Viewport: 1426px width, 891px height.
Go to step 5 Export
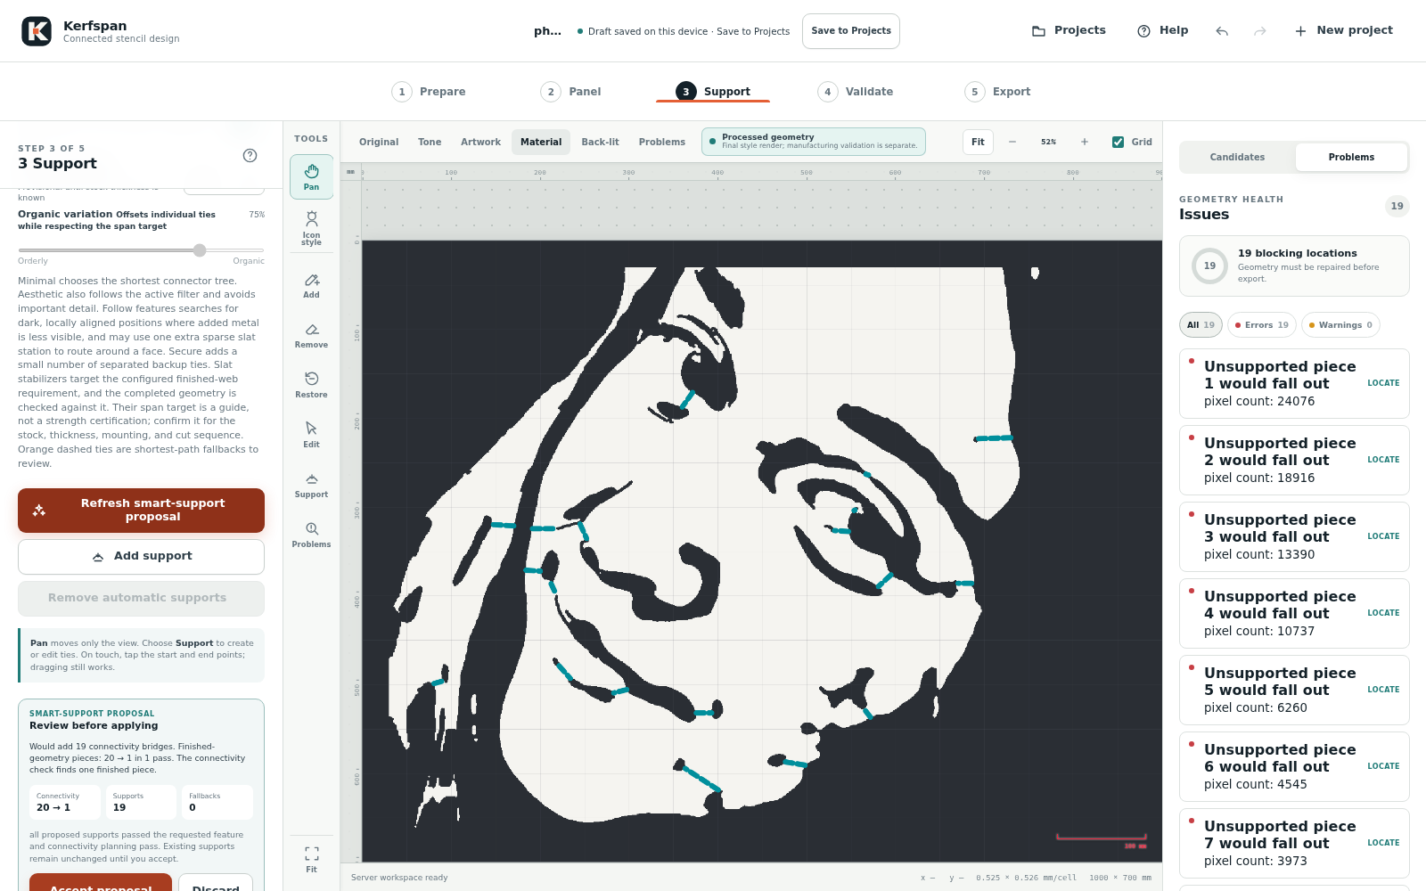pyautogui.click(x=998, y=92)
